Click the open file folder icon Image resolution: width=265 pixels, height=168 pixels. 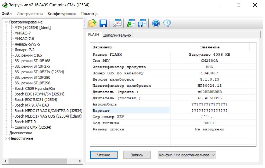point(92,24)
